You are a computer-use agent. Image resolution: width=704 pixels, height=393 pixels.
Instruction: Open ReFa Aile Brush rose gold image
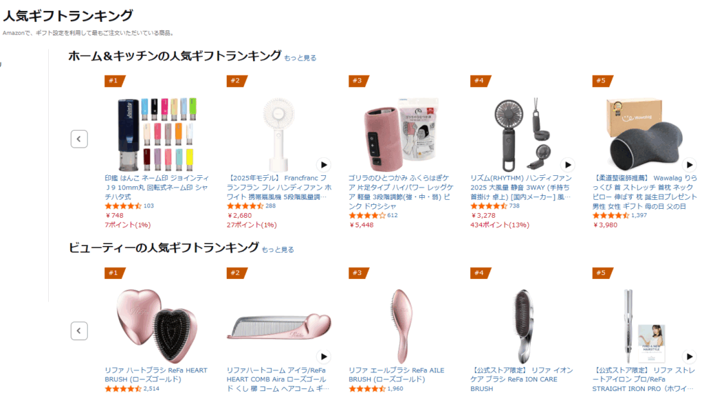click(x=401, y=326)
